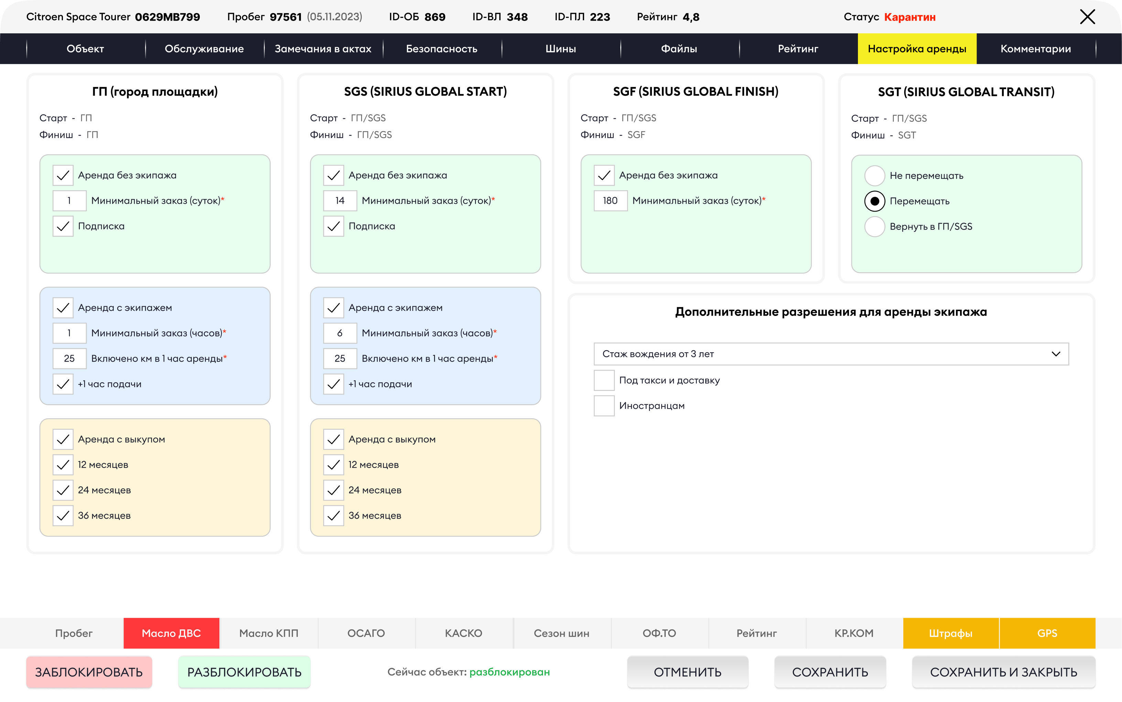Viewport: 1122px width, 702px height.
Task: Click the SGS minimum order days field showing 14
Action: click(340, 201)
